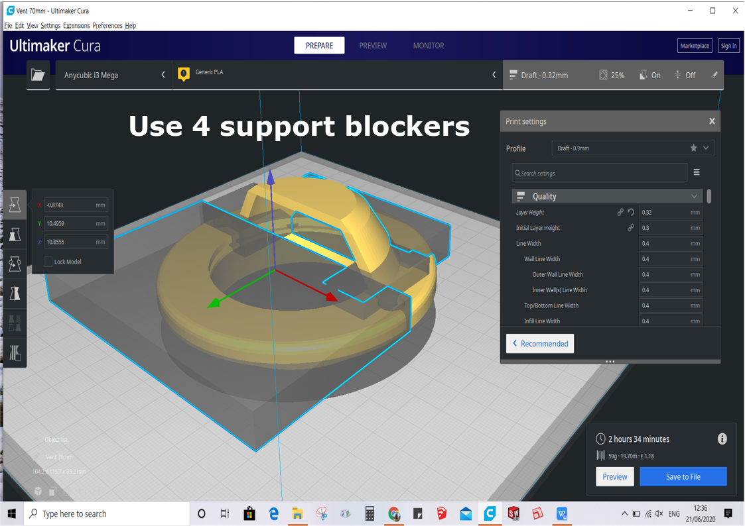Viewport: 745px width, 526px height.
Task: Show print job info with the i icon
Action: 722,439
